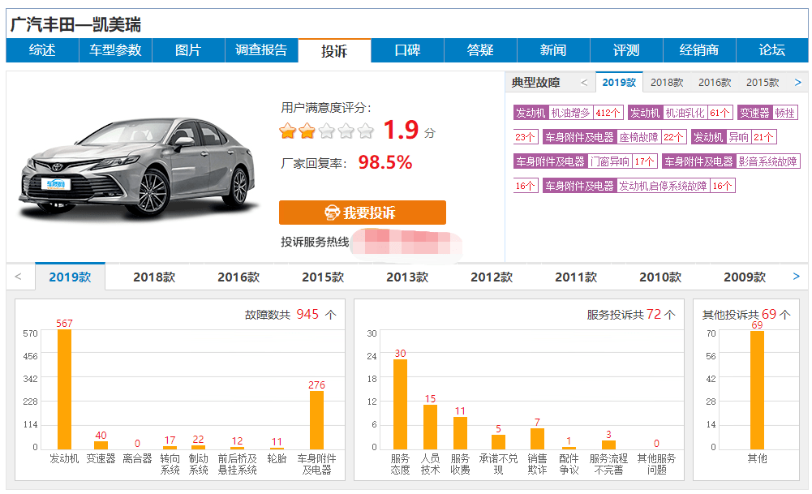Select 2018款 in typical faults panel
812x494 pixels.
point(667,83)
